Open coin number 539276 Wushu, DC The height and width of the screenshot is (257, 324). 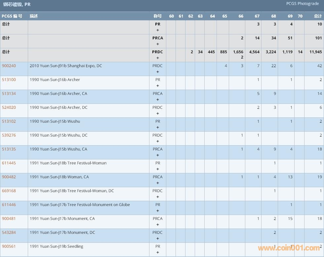click(x=9, y=135)
